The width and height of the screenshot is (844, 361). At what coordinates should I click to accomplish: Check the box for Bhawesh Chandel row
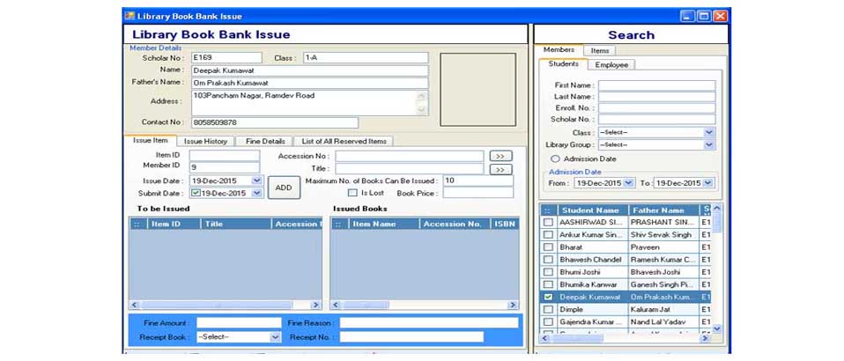547,260
